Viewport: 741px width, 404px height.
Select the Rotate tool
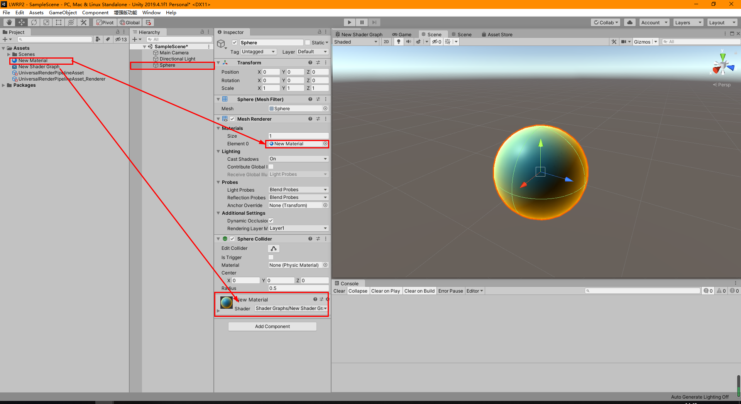coord(34,22)
